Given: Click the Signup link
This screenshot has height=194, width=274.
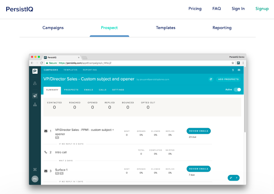Looking at the screenshot, I should (262, 9).
